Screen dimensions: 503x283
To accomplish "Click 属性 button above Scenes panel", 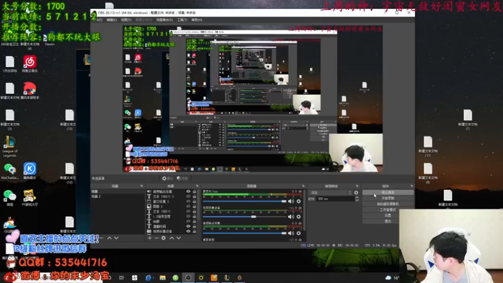I will coord(167,179).
